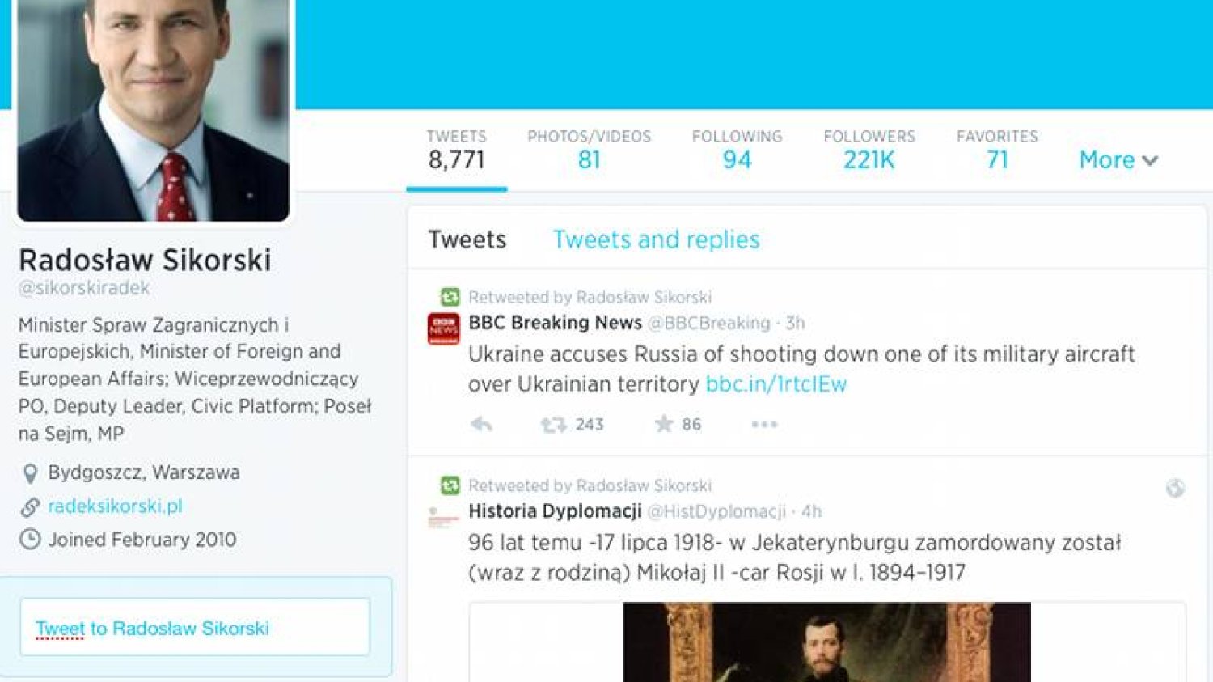Click the BBC Breaking News avatar

click(443, 328)
